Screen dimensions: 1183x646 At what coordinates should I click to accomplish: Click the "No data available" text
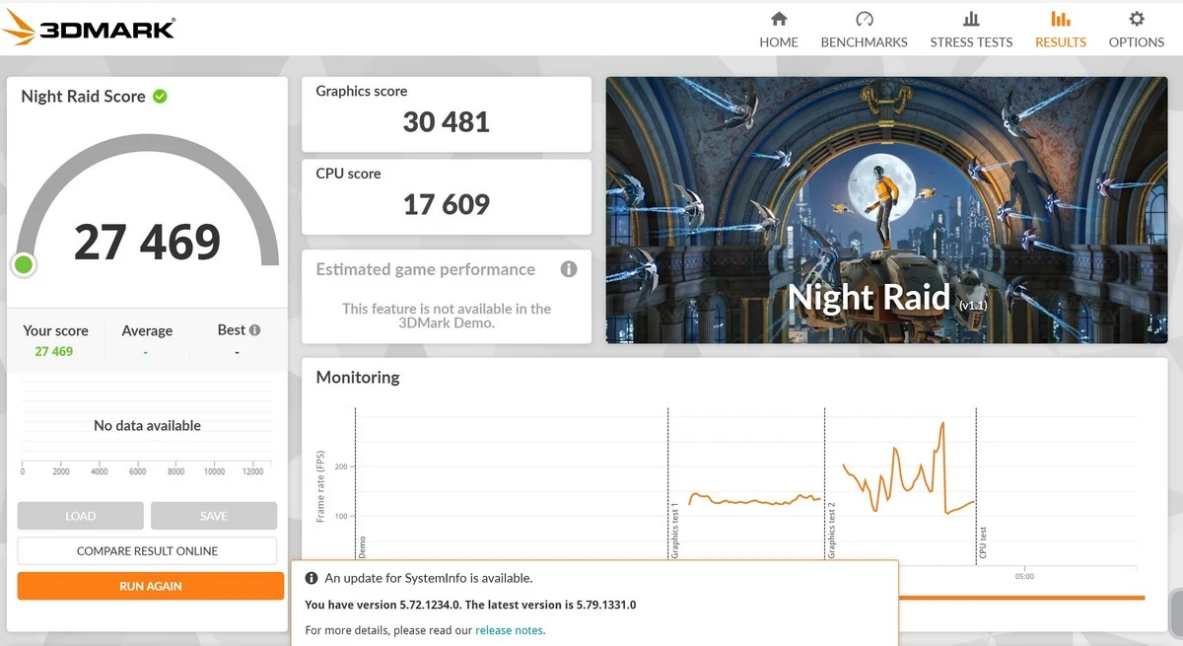pos(147,426)
